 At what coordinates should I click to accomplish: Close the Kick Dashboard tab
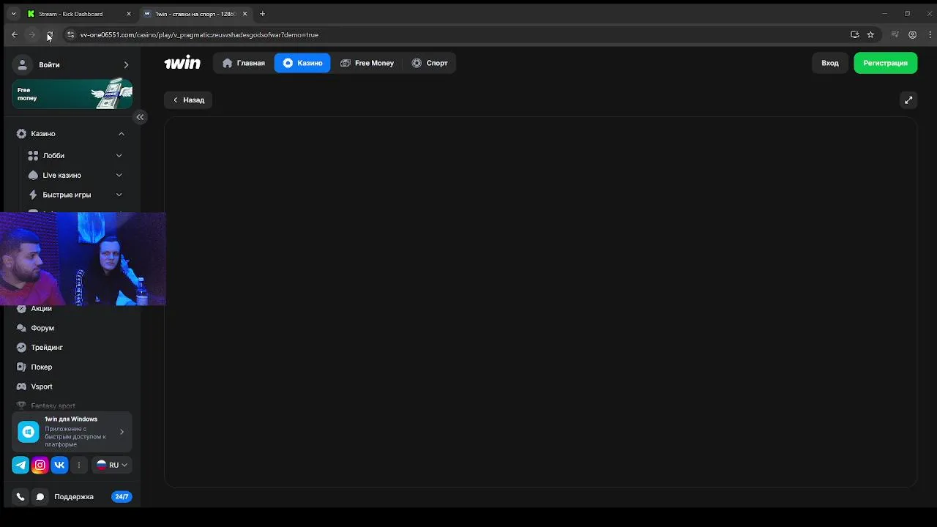pos(129,14)
